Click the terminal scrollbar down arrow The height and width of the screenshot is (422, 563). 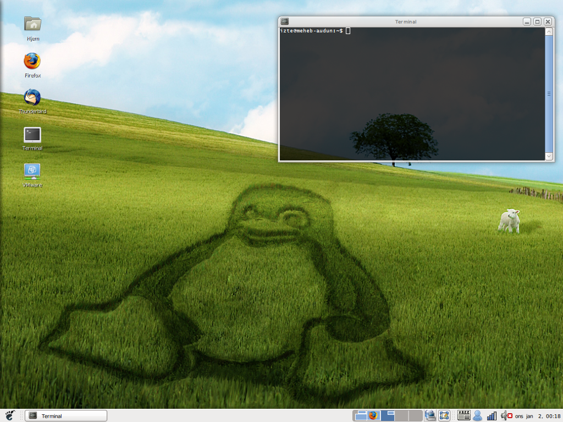(549, 156)
